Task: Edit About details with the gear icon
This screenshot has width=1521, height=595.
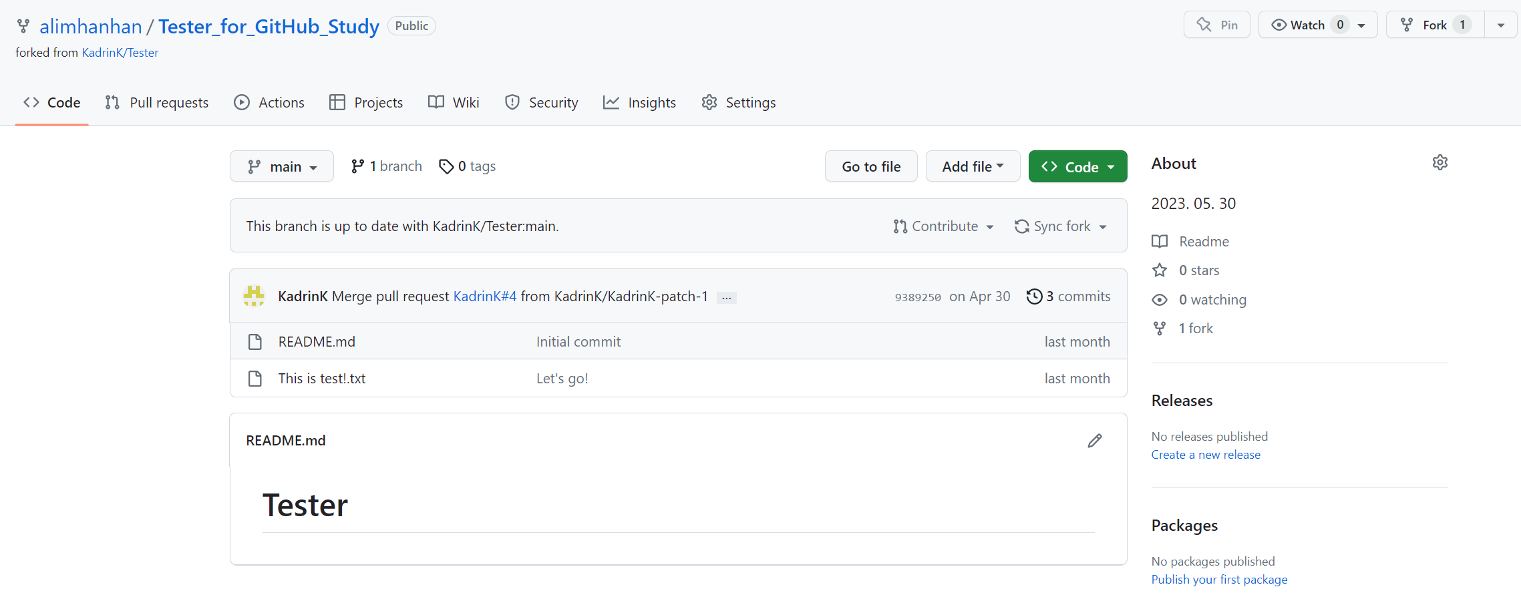Action: (1440, 162)
